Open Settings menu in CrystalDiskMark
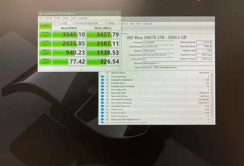Screen dimensions: 244x166 pyautogui.click(x=48, y=18)
